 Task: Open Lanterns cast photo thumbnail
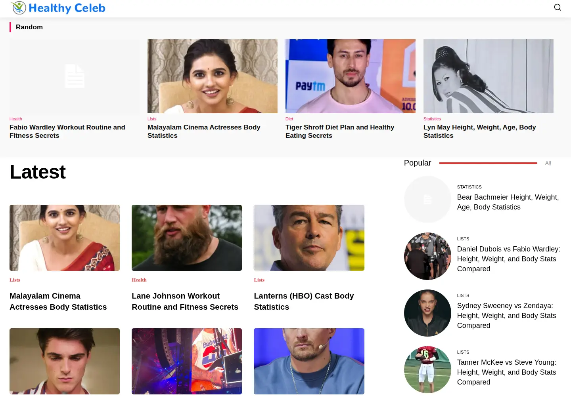pyautogui.click(x=309, y=238)
